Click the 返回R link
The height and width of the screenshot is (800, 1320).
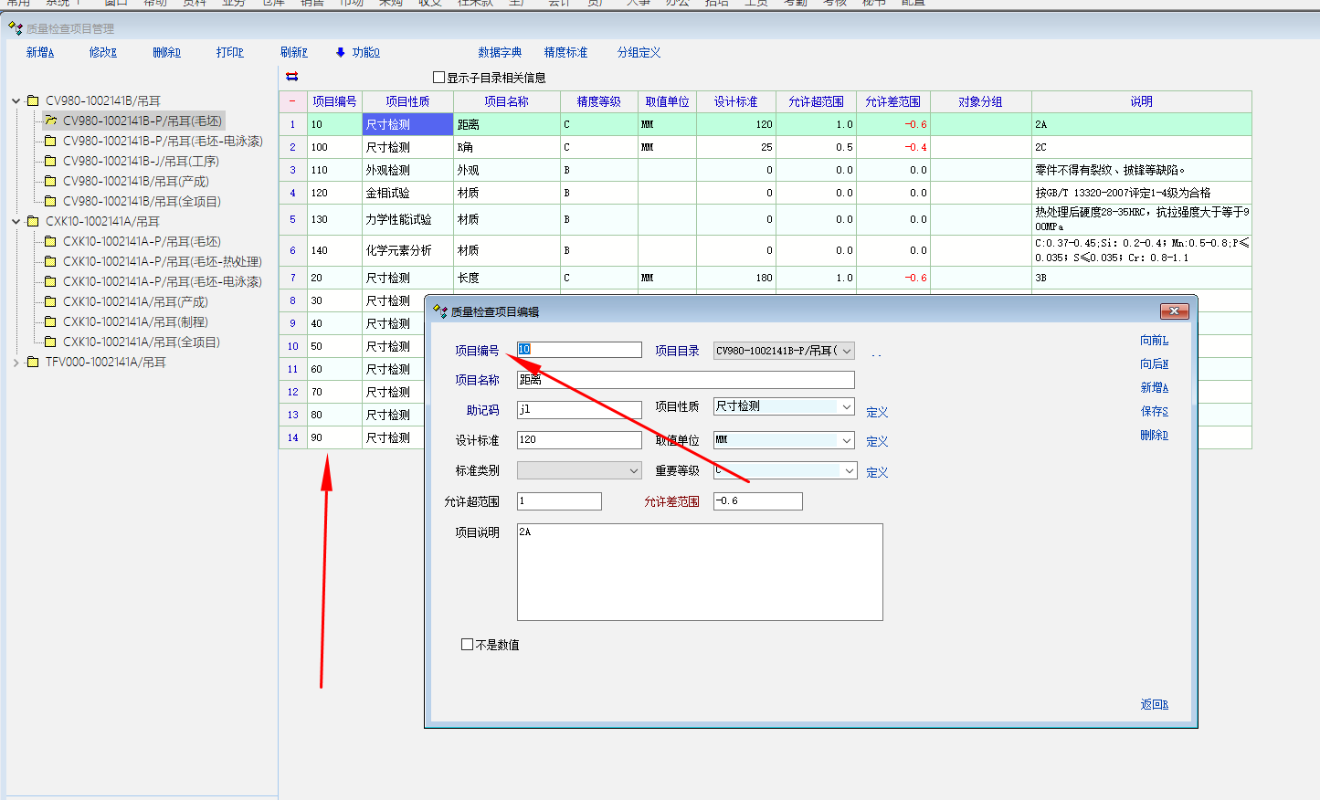coord(1154,705)
